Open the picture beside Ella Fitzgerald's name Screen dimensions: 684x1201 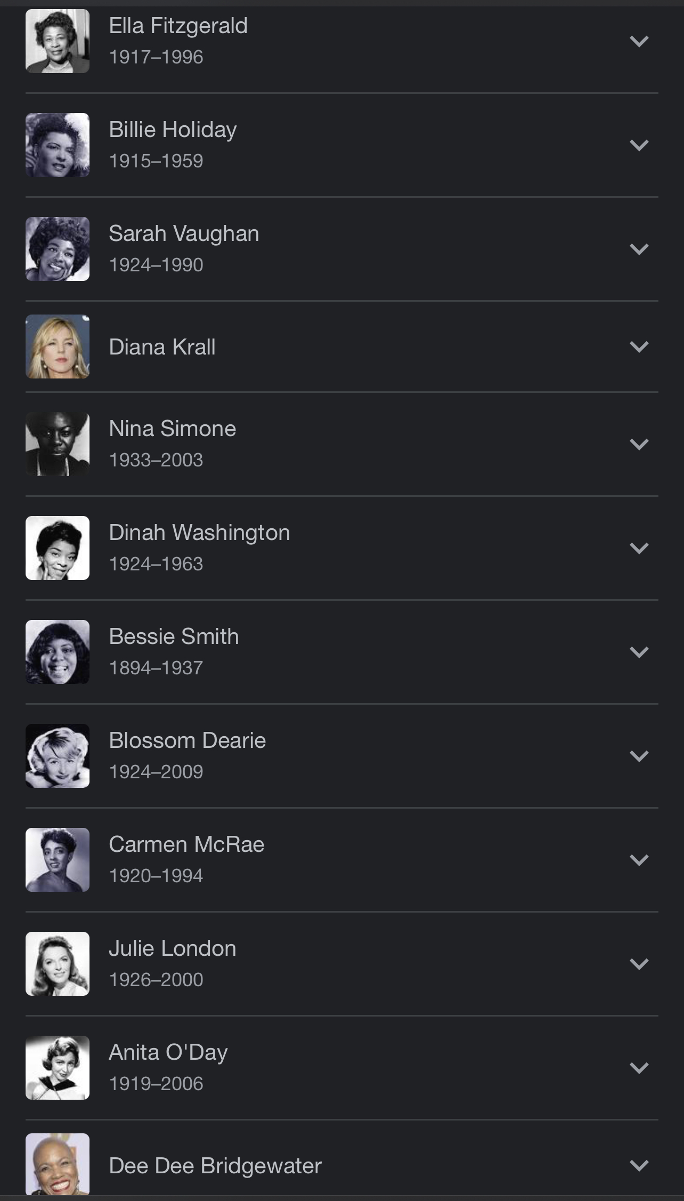click(x=58, y=41)
